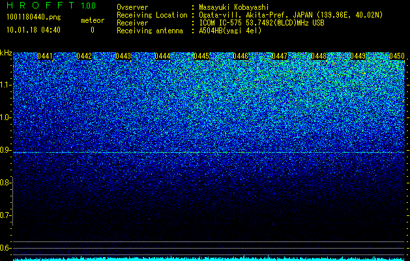Image resolution: width=410 pixels, height=261 pixels.
Task: Click the 0444 time marker
Action: (x=162, y=56)
